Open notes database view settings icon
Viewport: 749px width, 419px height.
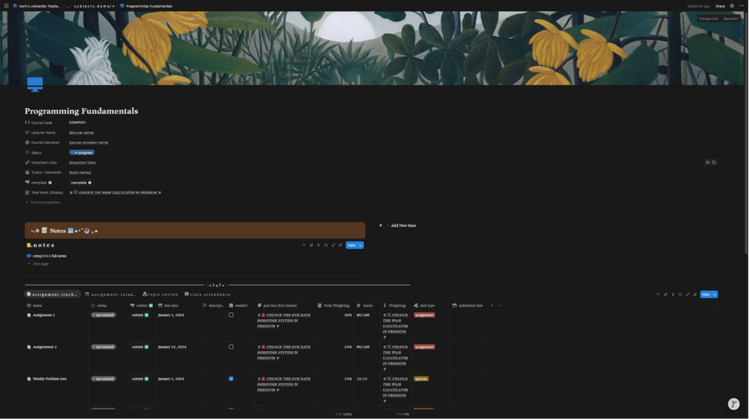pos(341,245)
